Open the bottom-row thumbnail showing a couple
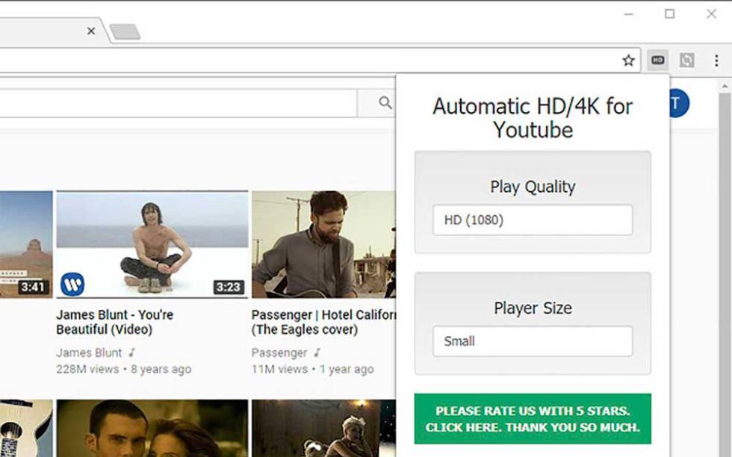Screen dimensions: 732x457 pyautogui.click(x=152, y=428)
